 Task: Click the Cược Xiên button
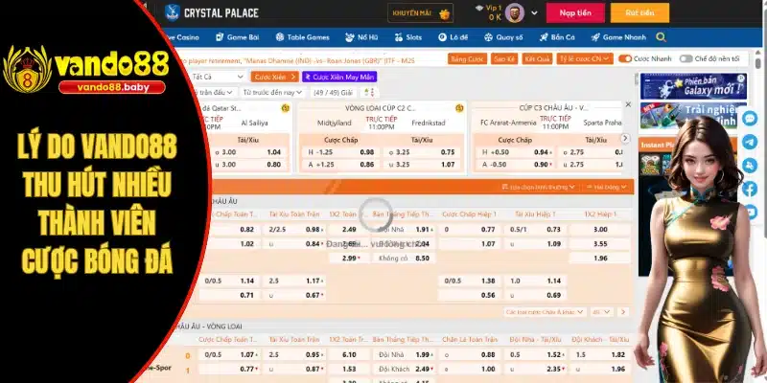274,77
